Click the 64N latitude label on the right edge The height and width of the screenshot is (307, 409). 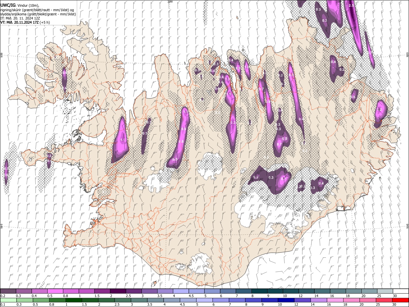pos(407,226)
